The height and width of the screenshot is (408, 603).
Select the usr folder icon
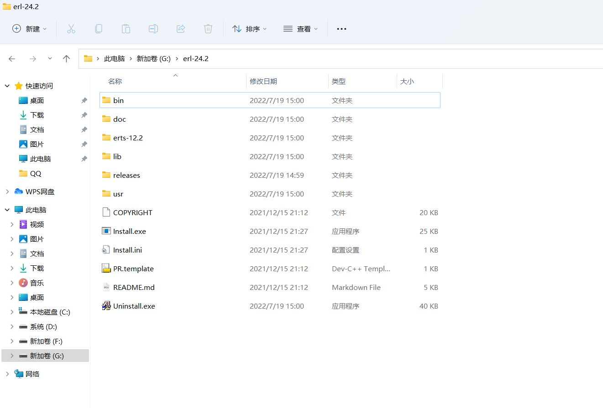[x=106, y=193]
